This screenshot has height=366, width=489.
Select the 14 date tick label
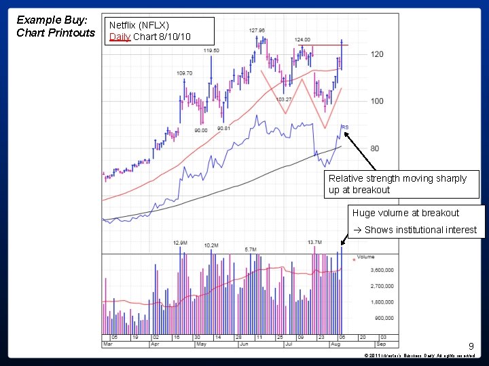point(218,338)
